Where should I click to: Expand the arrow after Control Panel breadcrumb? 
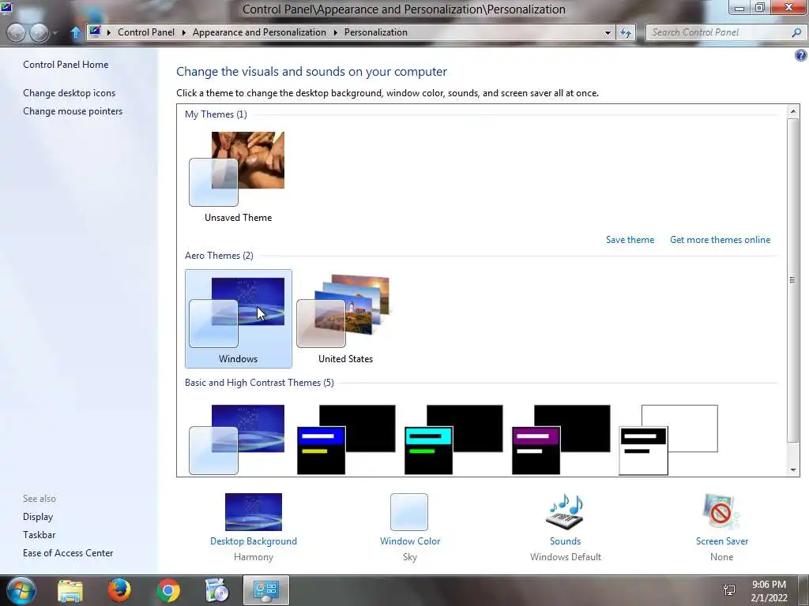[x=183, y=32]
